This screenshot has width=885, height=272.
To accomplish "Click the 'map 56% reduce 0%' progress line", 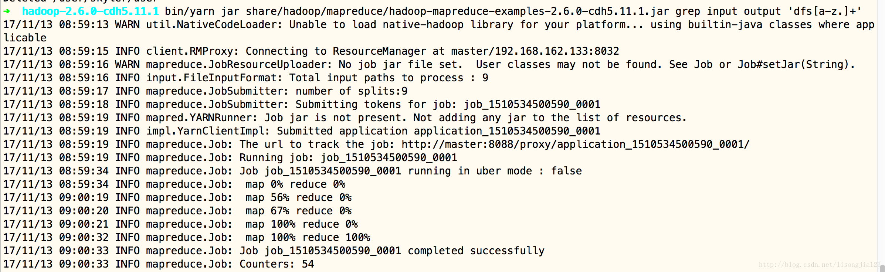I will tap(178, 198).
